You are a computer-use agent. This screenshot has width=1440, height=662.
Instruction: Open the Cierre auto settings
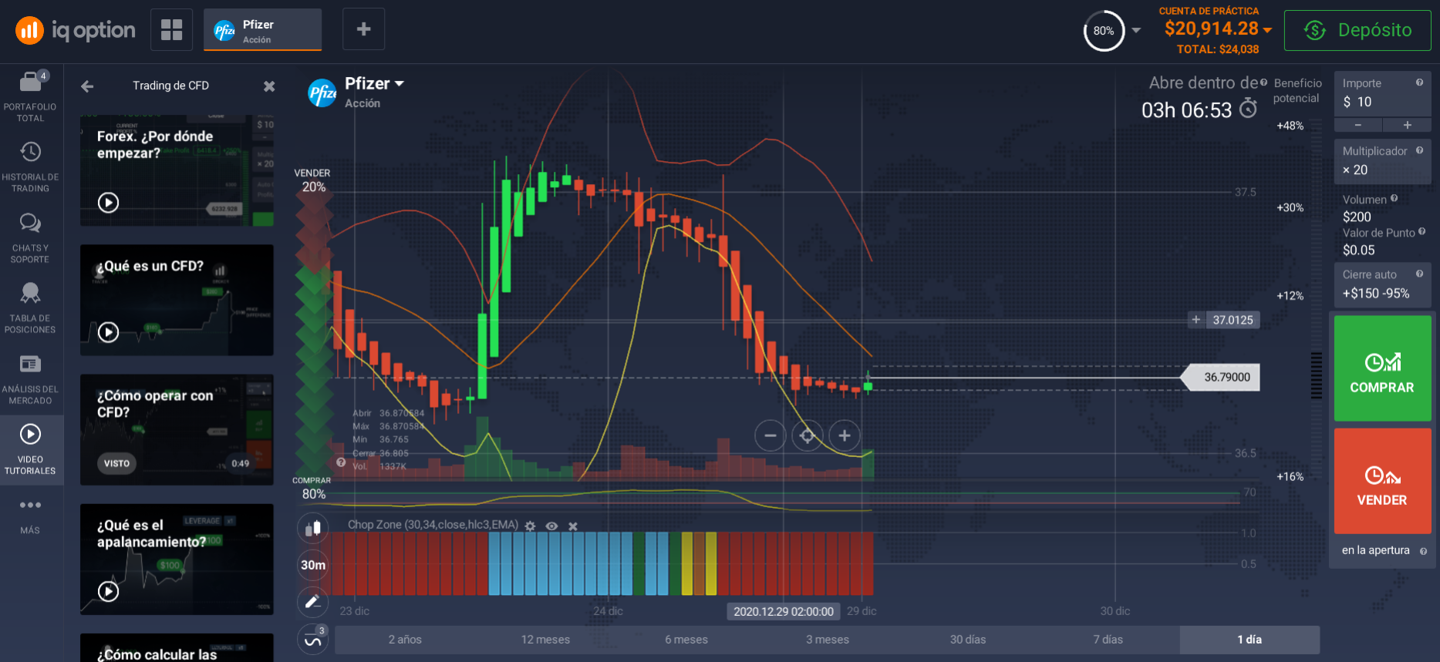click(1382, 285)
